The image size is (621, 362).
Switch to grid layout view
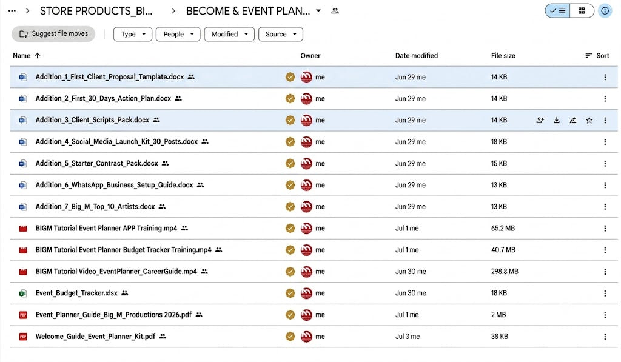point(582,11)
